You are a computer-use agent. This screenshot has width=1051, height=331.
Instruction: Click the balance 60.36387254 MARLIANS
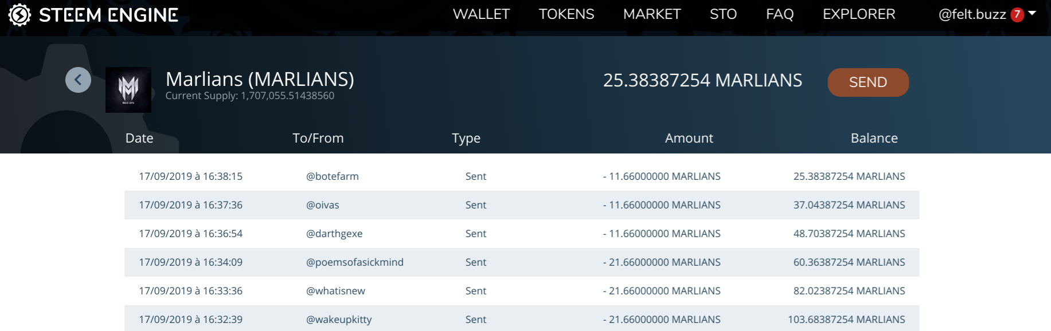[x=849, y=262]
